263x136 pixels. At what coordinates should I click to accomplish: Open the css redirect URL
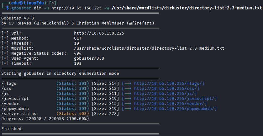166,89
